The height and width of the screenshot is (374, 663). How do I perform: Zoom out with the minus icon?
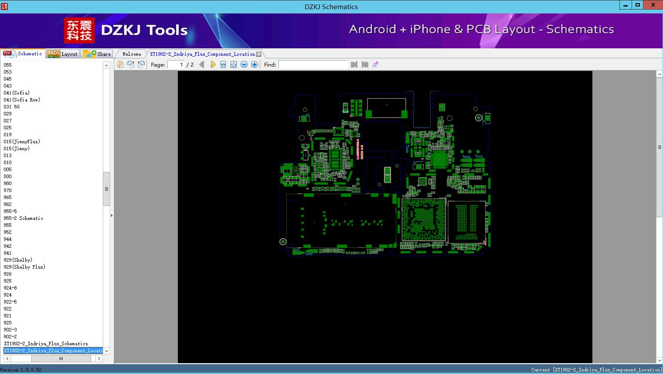[x=244, y=64]
